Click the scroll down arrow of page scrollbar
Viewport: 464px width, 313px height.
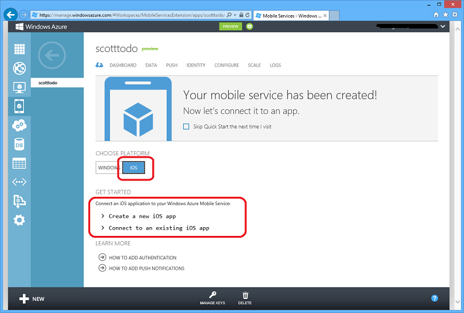pos(457,301)
